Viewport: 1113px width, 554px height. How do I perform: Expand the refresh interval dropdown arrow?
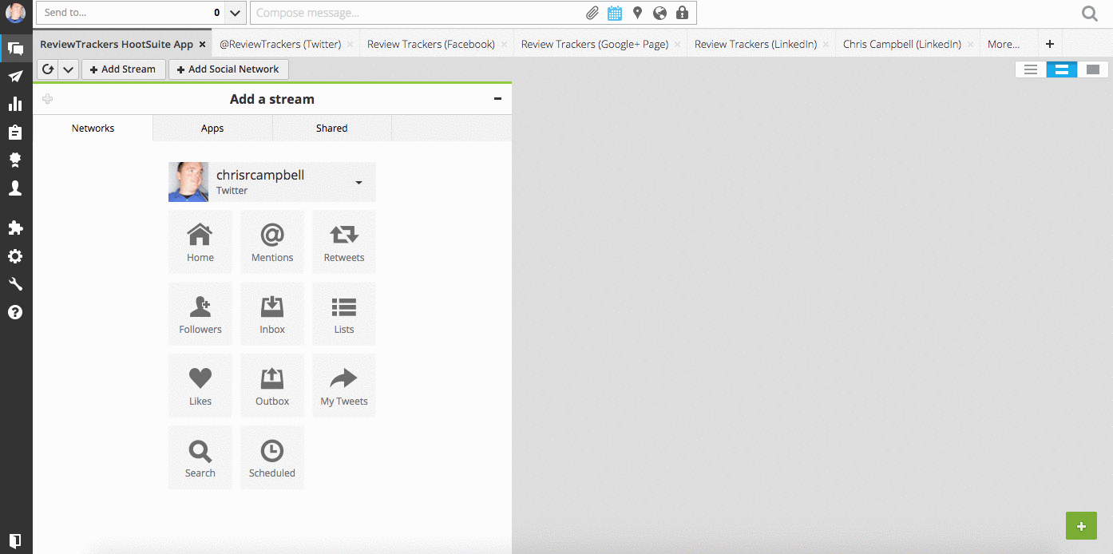(x=69, y=69)
